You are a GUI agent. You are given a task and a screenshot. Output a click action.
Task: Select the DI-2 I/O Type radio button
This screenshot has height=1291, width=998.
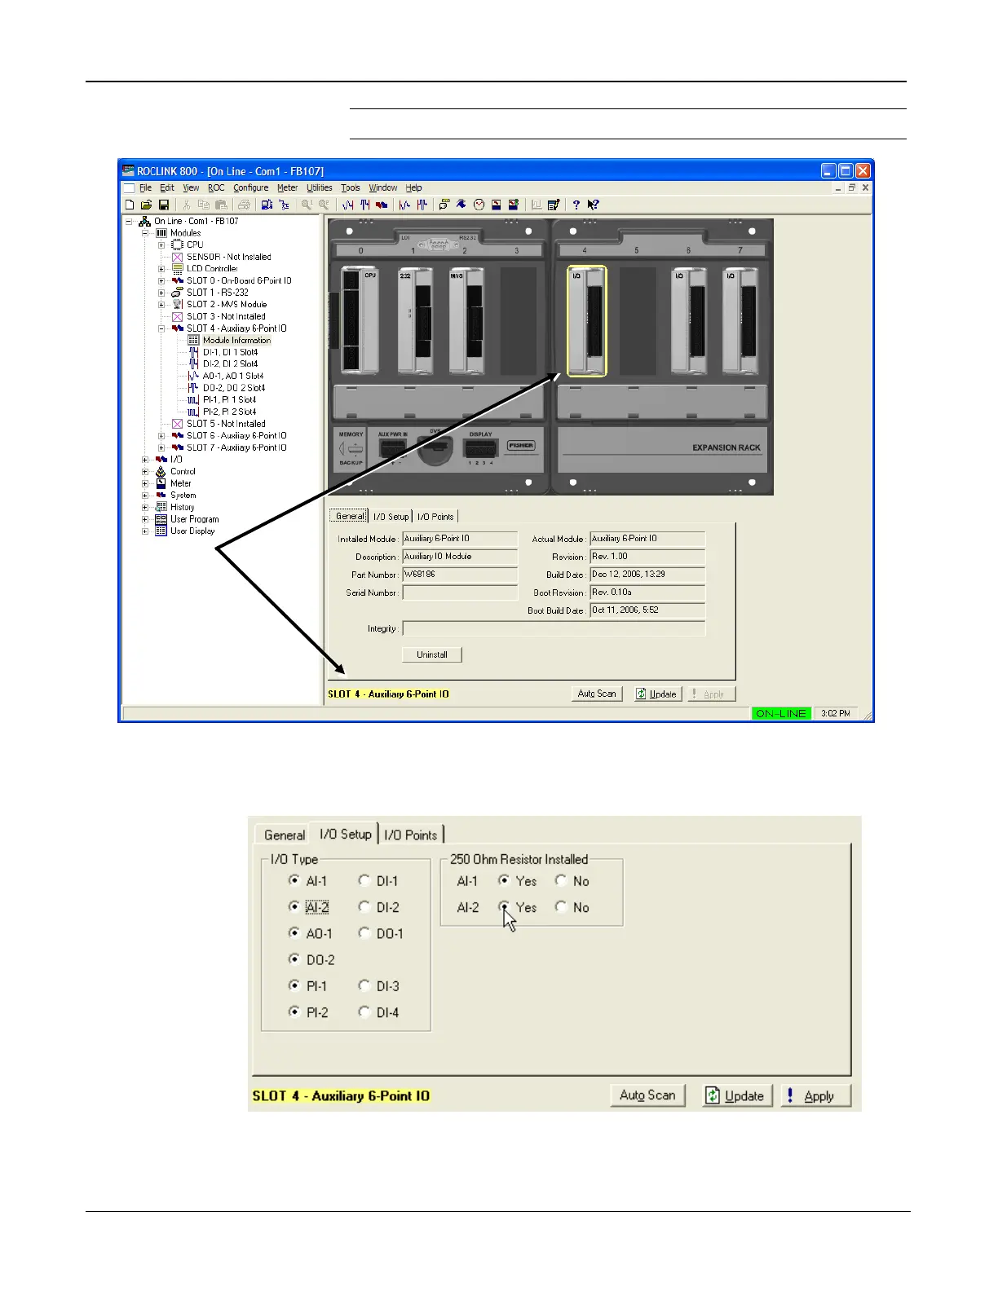point(364,906)
